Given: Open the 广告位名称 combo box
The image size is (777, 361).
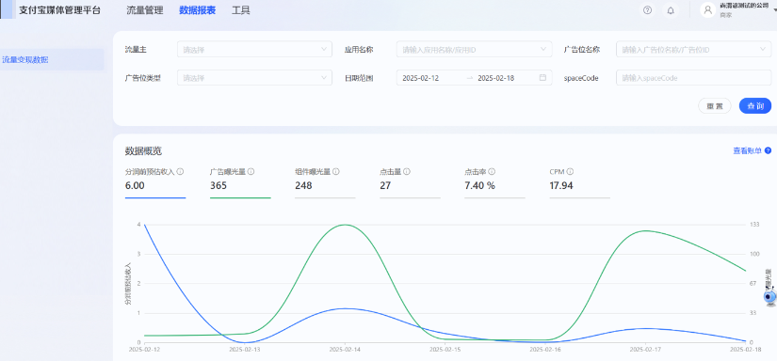Looking at the screenshot, I should pos(694,50).
